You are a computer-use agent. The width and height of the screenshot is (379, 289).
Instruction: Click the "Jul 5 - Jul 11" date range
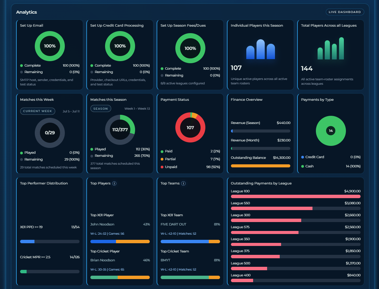(x=71, y=111)
